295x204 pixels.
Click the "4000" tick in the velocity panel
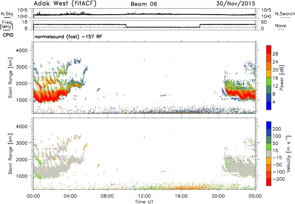pos(21,126)
